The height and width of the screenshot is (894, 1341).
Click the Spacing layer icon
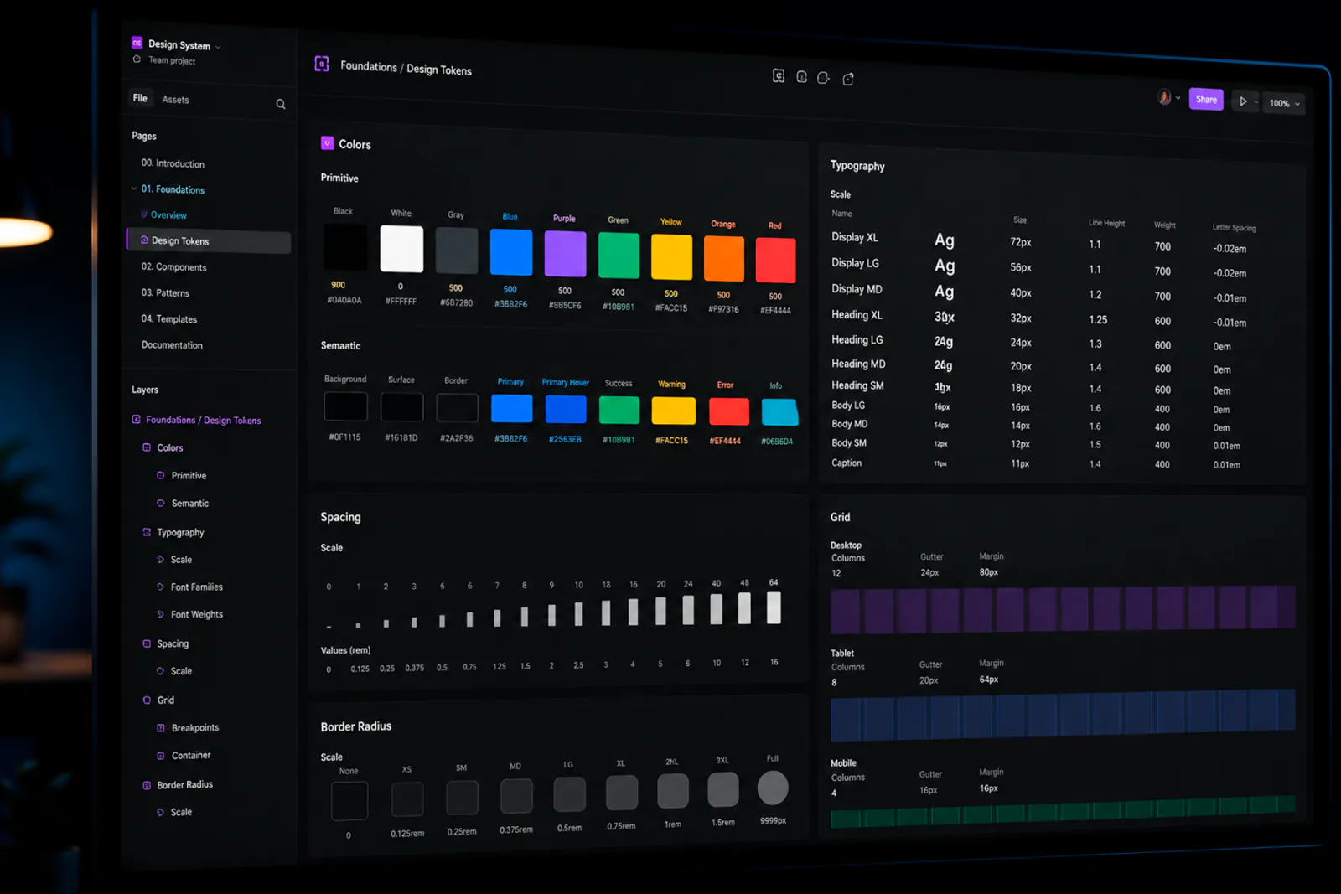147,643
